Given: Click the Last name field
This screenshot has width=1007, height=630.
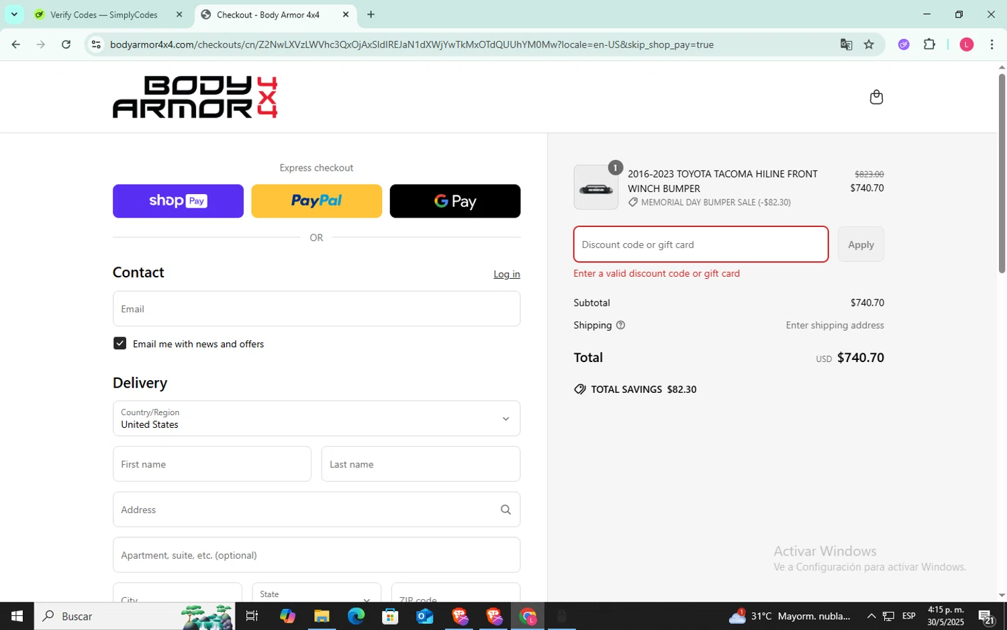Looking at the screenshot, I should [421, 464].
